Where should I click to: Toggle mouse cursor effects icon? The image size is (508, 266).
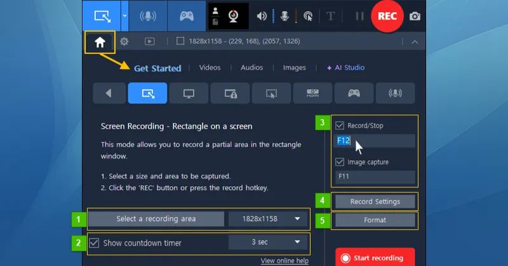308,16
